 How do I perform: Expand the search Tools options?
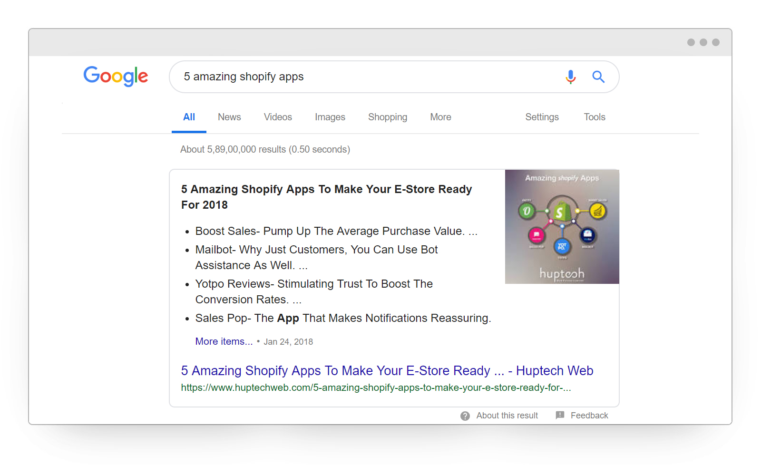[x=594, y=117]
